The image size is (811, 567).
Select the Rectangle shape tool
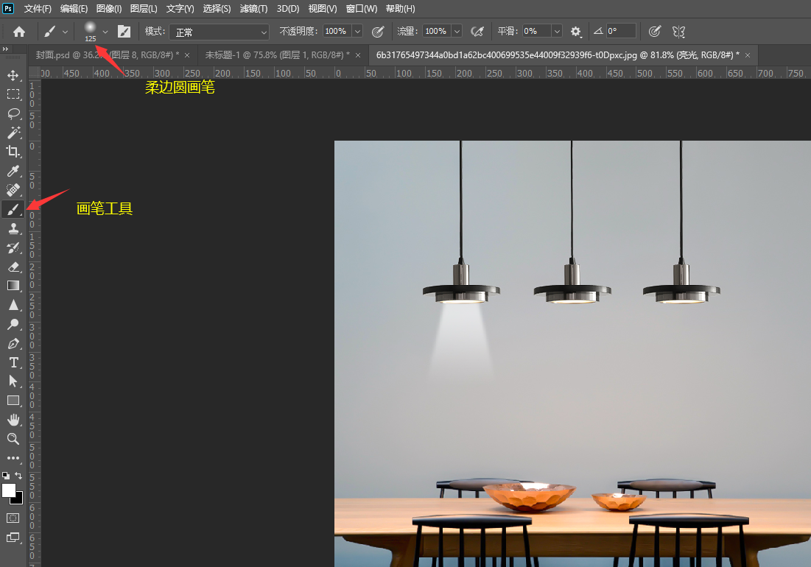(x=13, y=401)
